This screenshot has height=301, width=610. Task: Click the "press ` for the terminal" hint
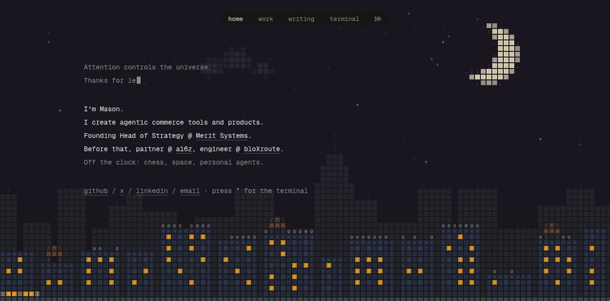click(x=260, y=191)
